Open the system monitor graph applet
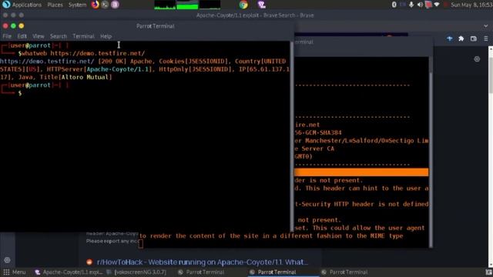Image resolution: width=493 pixels, height=277 pixels. pyautogui.click(x=187, y=5)
